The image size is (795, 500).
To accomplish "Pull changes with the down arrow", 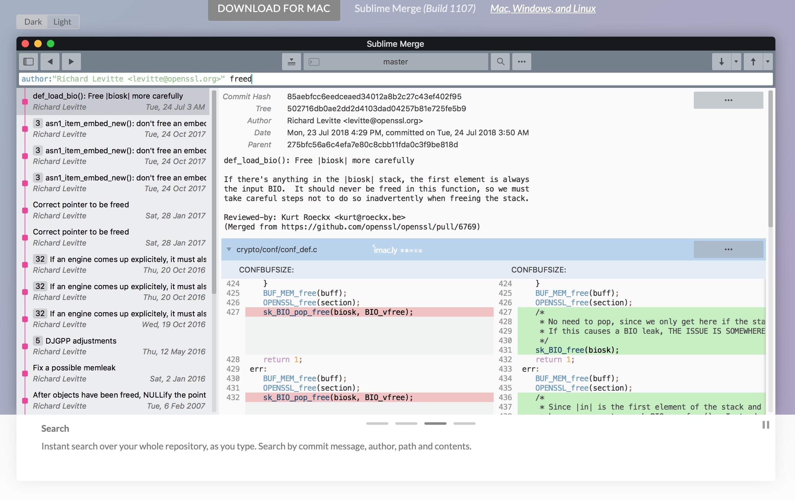I will [x=721, y=61].
